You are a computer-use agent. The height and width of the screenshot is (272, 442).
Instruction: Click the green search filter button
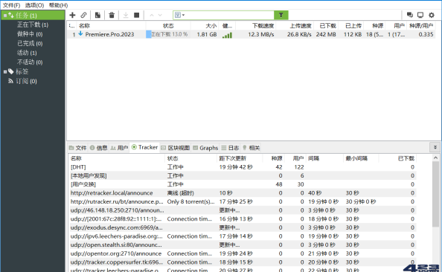click(x=281, y=15)
